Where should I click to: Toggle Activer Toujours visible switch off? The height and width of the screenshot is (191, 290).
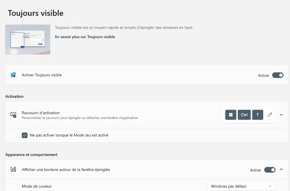(x=278, y=75)
